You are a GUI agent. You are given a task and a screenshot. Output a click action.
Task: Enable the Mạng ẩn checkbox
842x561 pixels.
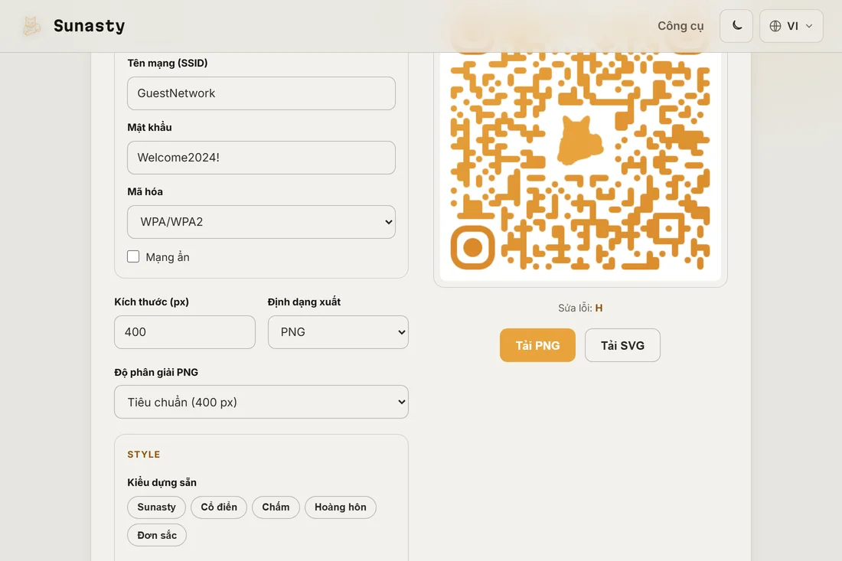coord(133,256)
